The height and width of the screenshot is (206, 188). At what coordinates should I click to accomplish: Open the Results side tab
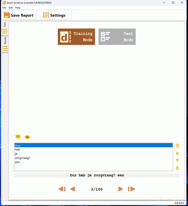click(5, 44)
